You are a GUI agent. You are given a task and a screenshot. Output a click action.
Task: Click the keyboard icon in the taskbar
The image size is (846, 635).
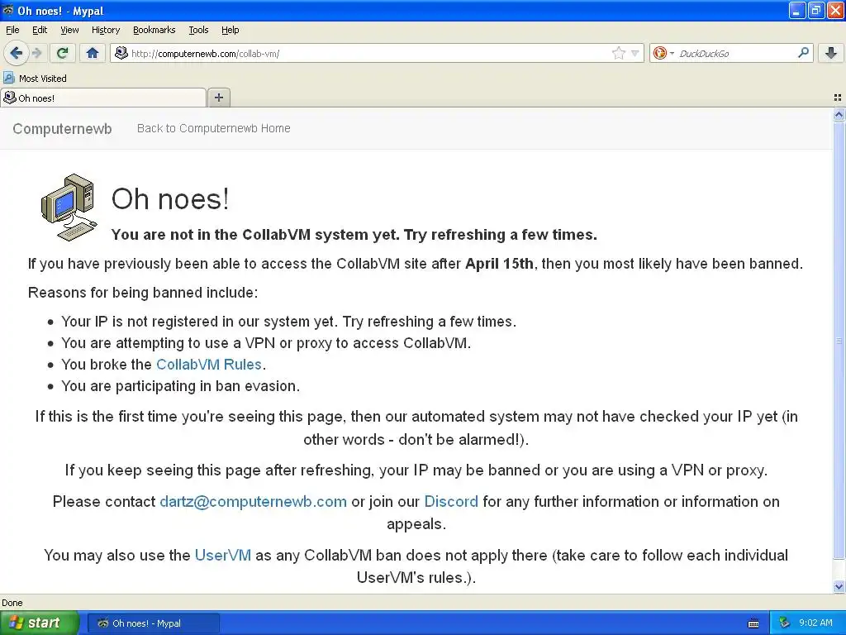click(x=753, y=623)
